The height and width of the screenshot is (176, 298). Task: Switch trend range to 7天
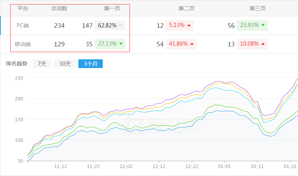tap(42, 64)
